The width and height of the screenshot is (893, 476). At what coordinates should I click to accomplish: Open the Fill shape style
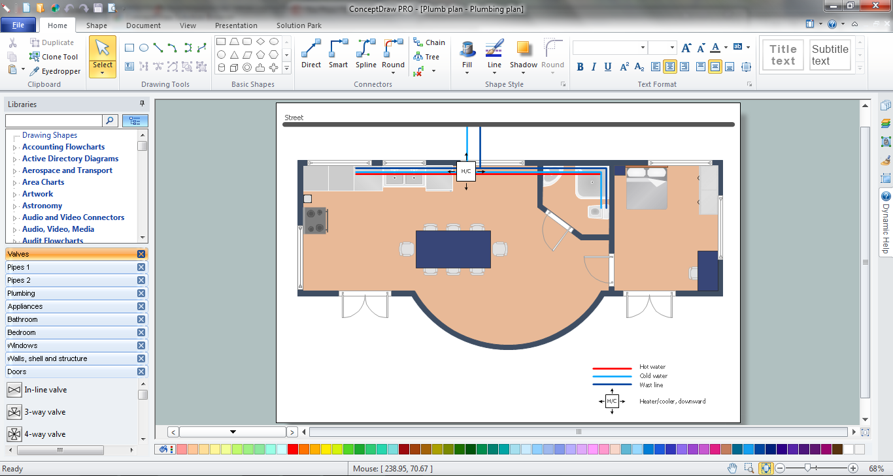pyautogui.click(x=467, y=54)
